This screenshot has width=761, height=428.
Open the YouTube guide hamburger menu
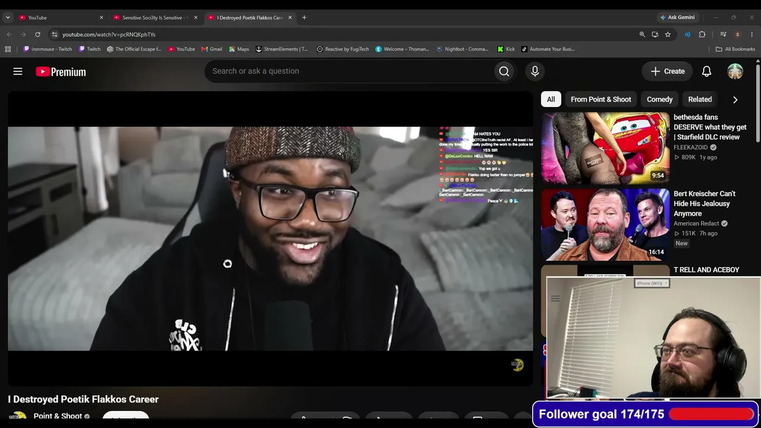pos(18,71)
